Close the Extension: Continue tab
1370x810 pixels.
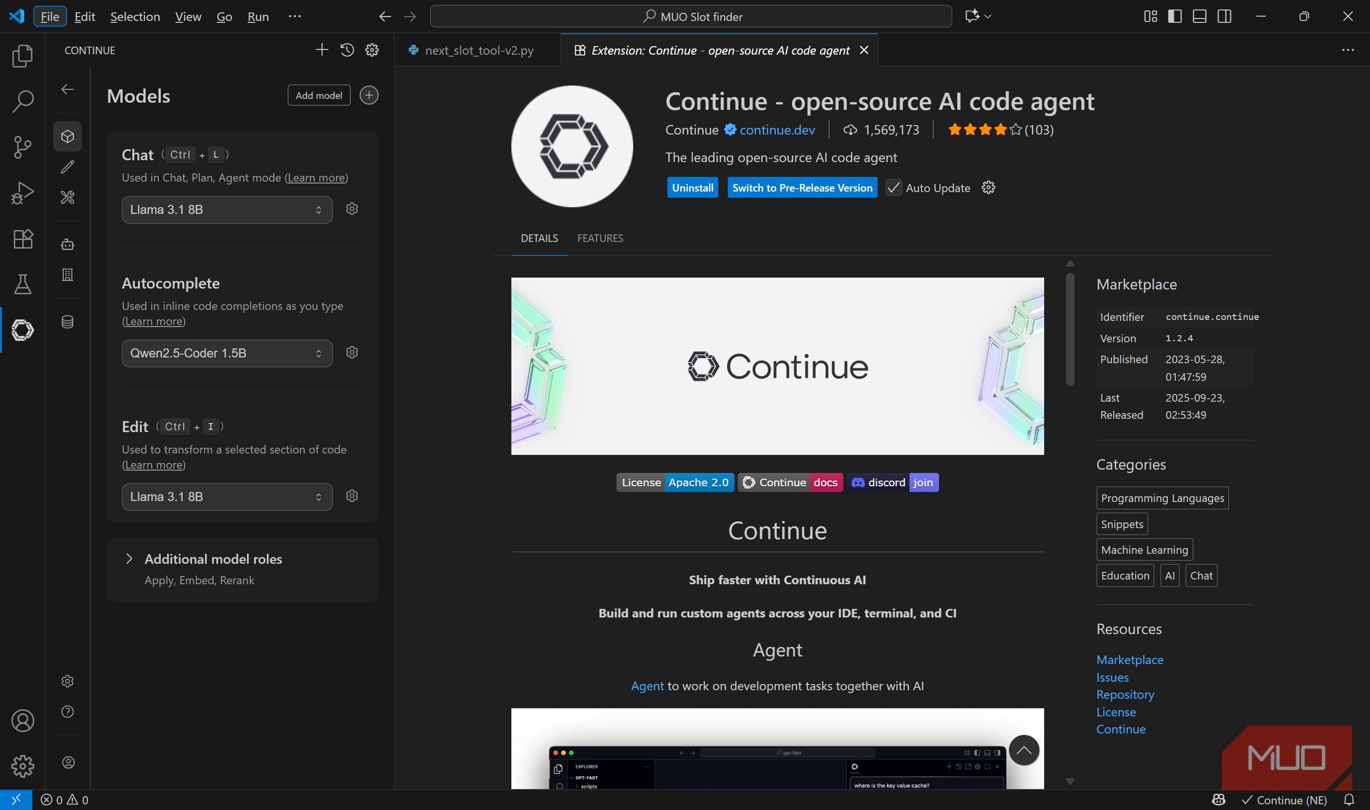864,50
